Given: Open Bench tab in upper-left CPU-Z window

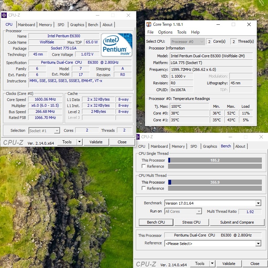Looking at the screenshot, I should point(93,25).
